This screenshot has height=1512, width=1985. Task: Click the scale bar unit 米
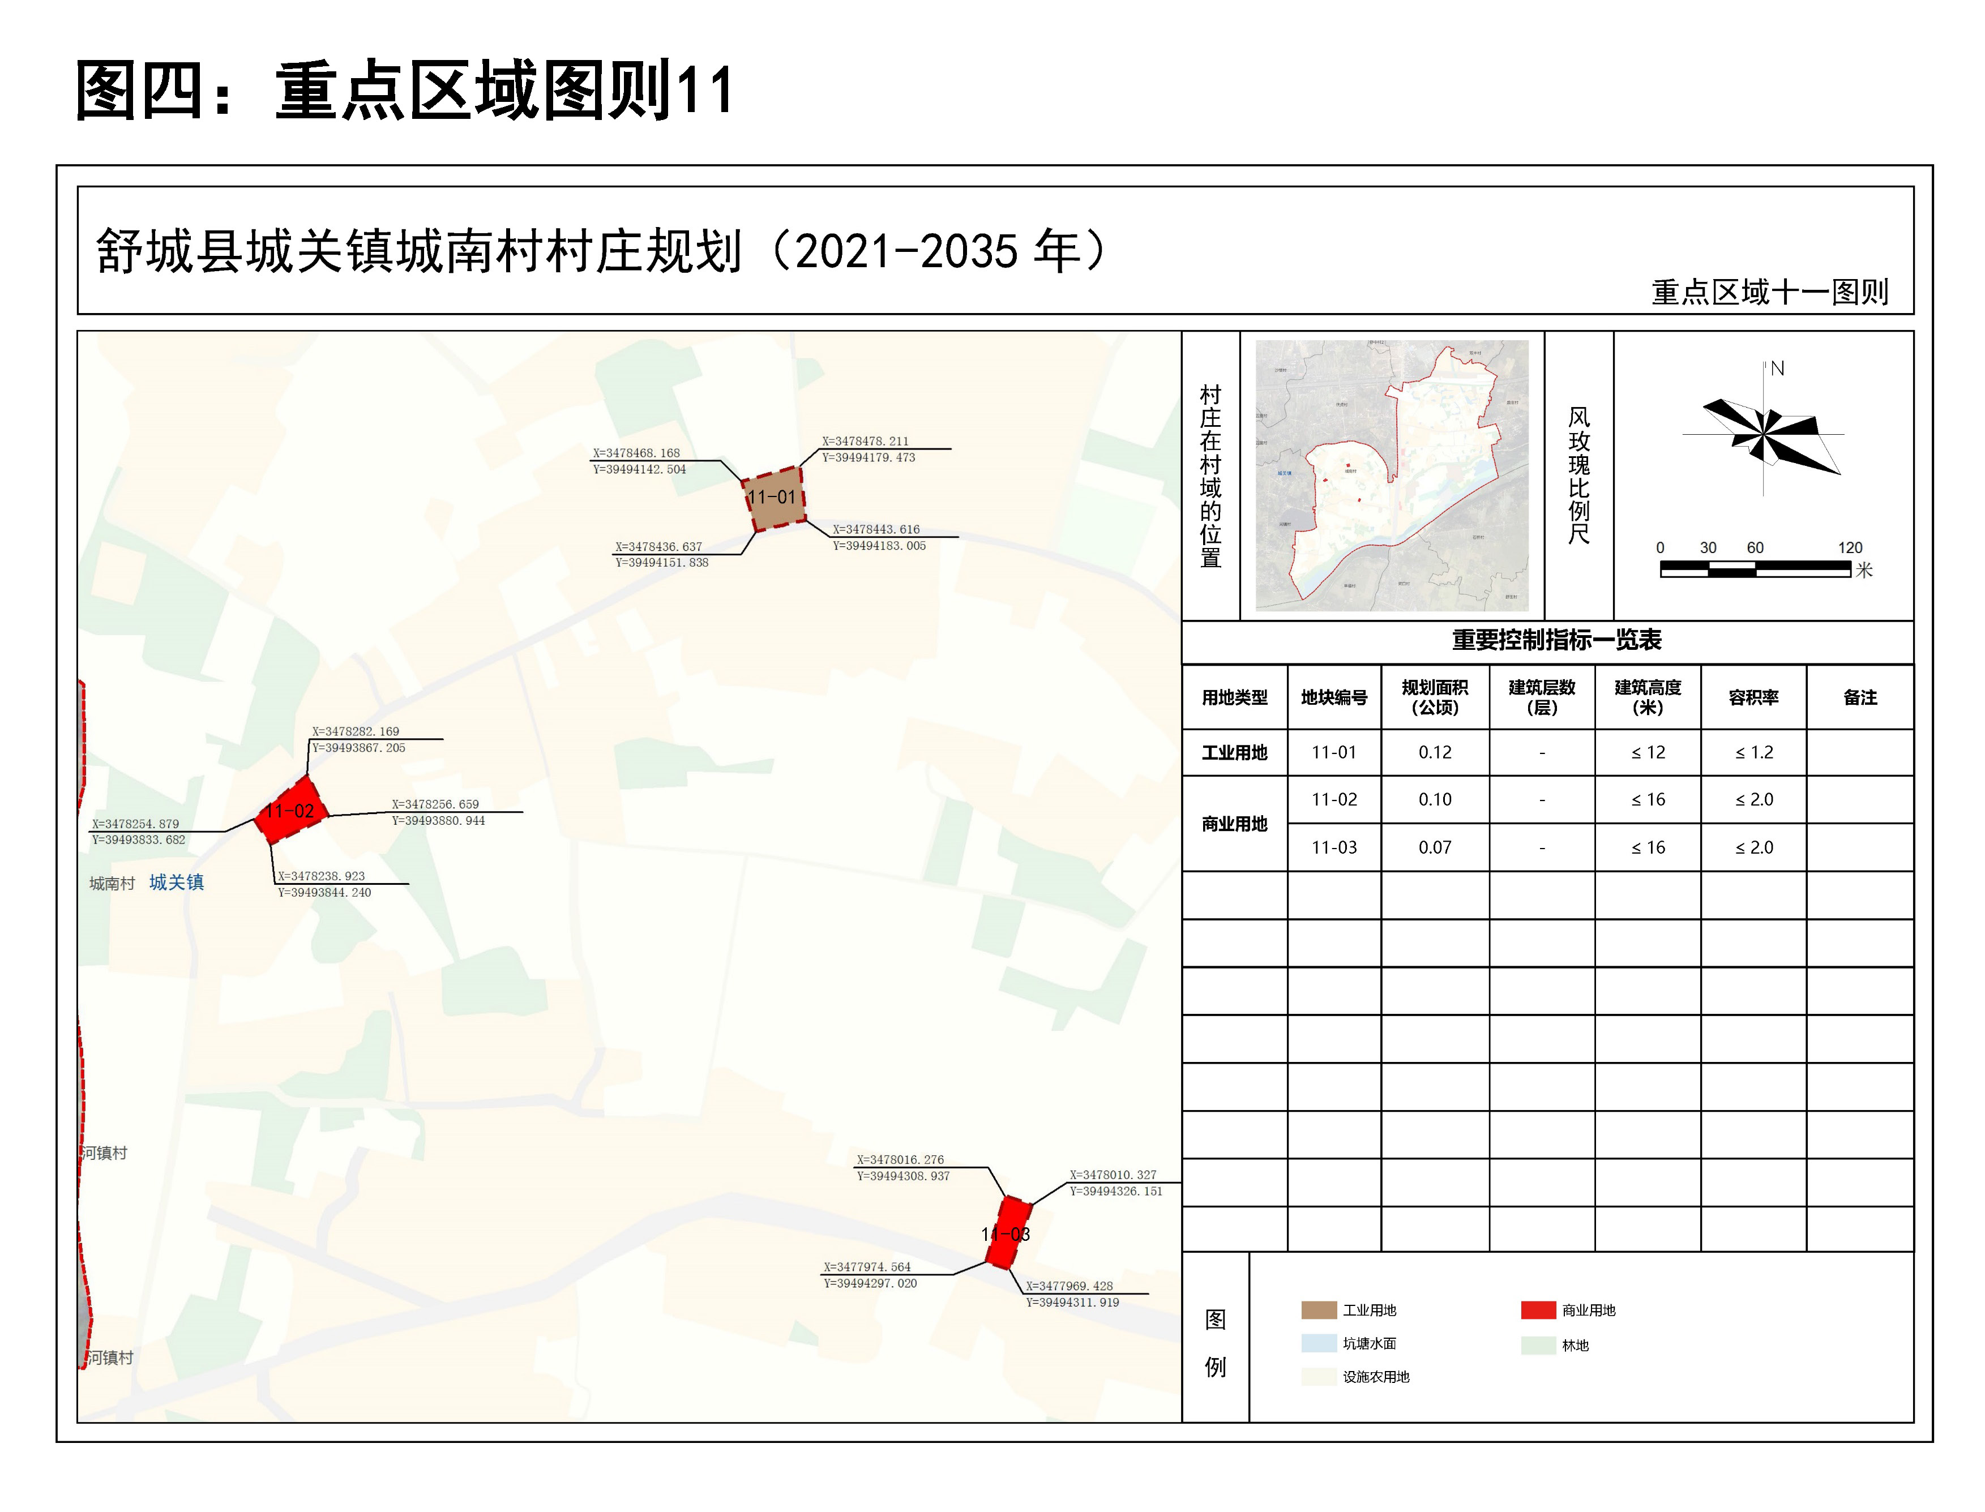click(1863, 569)
